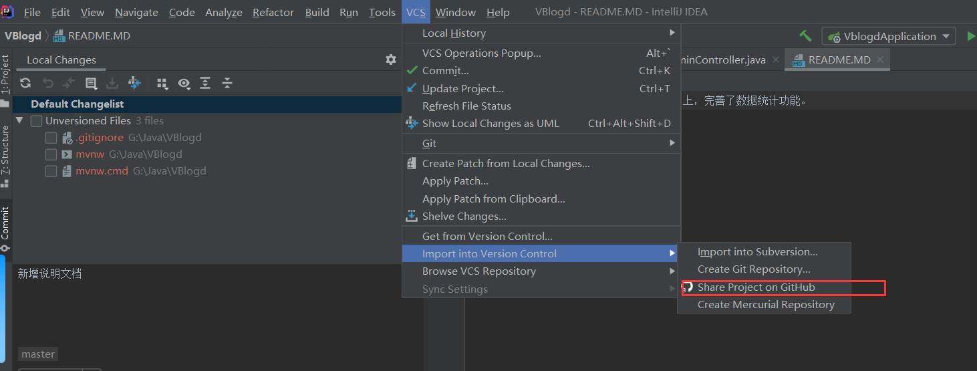This screenshot has height=371, width=977.
Task: Click the grayed Shelve Silently download icon
Action: pyautogui.click(x=113, y=83)
